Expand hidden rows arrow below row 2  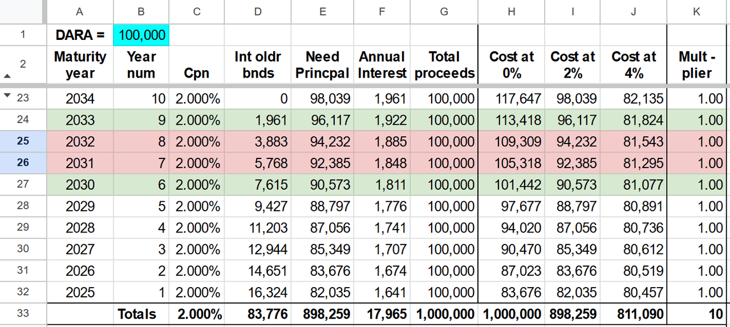6,75
